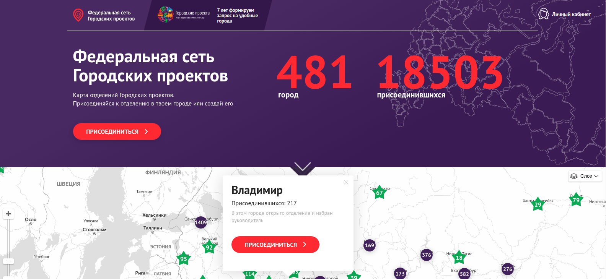606x279 pixels.
Task: Select the purple cluster marker 376
Action: pyautogui.click(x=427, y=255)
